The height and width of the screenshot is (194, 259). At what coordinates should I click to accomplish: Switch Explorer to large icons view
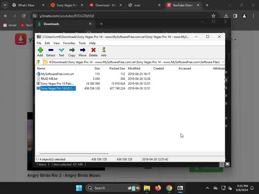227,164
